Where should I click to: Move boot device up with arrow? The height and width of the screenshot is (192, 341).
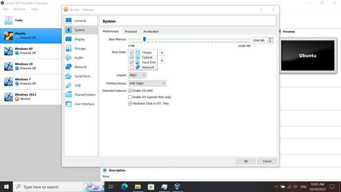pos(162,53)
